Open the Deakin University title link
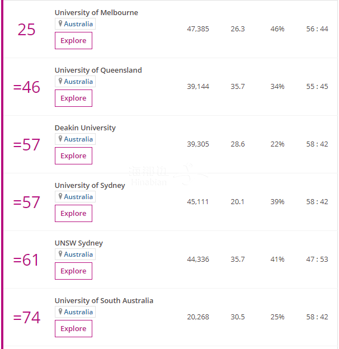The width and height of the screenshot is (339, 349). (x=85, y=128)
